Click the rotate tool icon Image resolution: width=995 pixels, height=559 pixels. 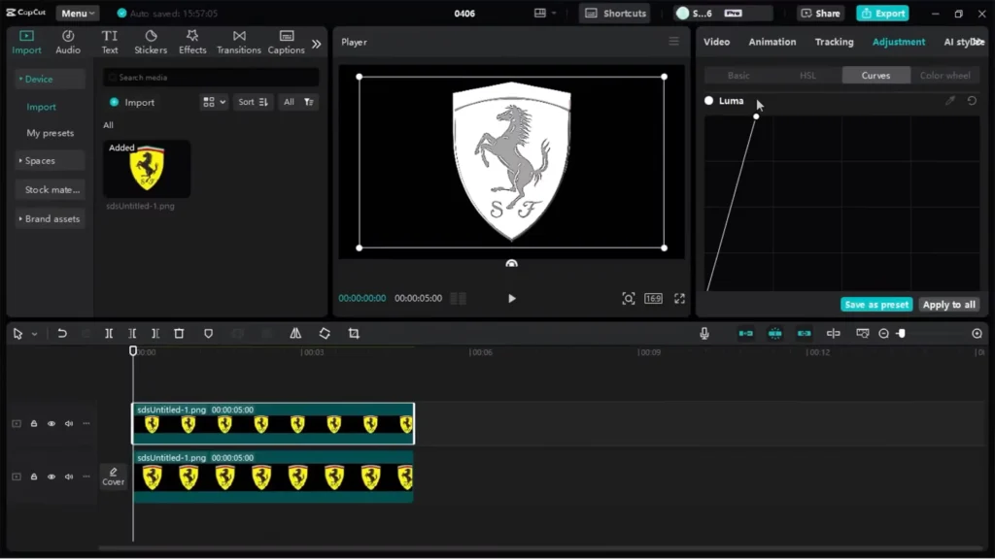point(325,334)
